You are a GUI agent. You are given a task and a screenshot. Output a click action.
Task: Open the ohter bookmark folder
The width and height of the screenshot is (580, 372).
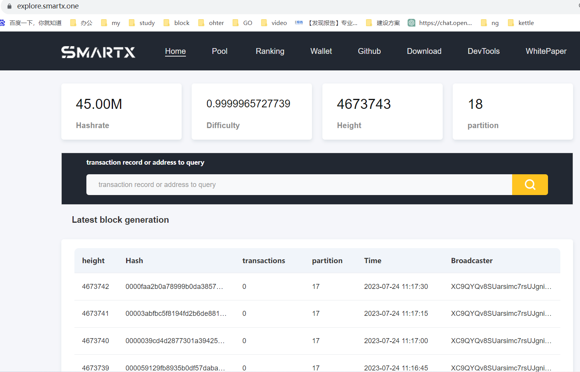click(x=211, y=23)
